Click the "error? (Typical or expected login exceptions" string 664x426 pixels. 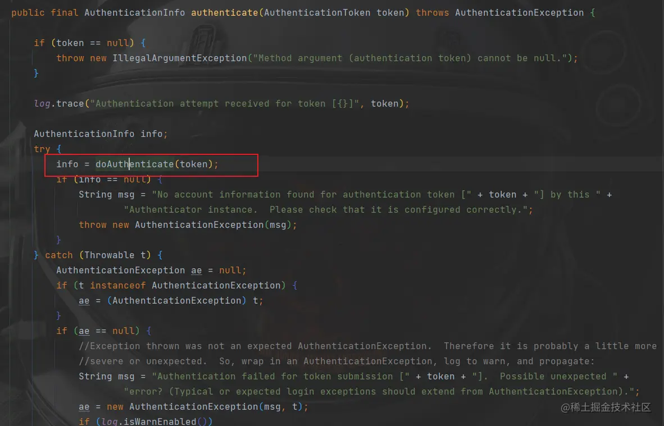379,392
